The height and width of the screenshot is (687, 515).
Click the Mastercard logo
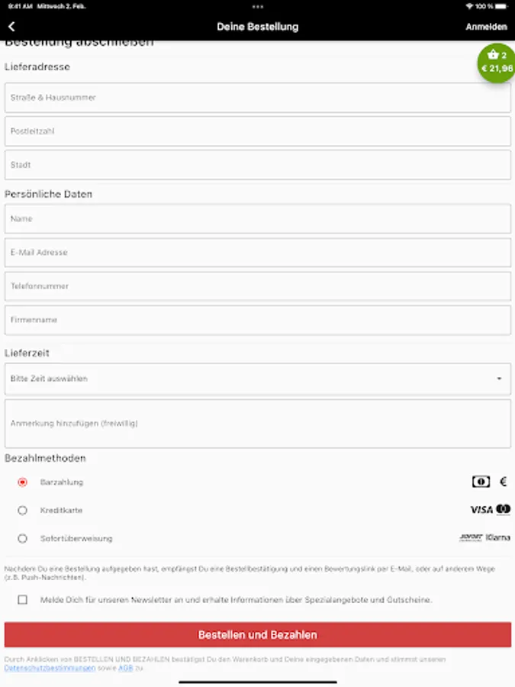pyautogui.click(x=503, y=510)
